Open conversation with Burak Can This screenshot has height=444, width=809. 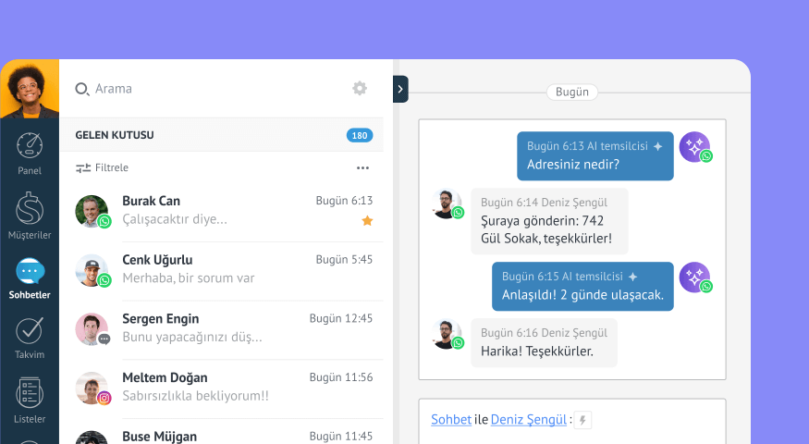pos(224,212)
